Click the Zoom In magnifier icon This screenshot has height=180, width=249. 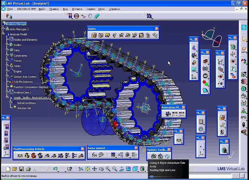(108, 169)
